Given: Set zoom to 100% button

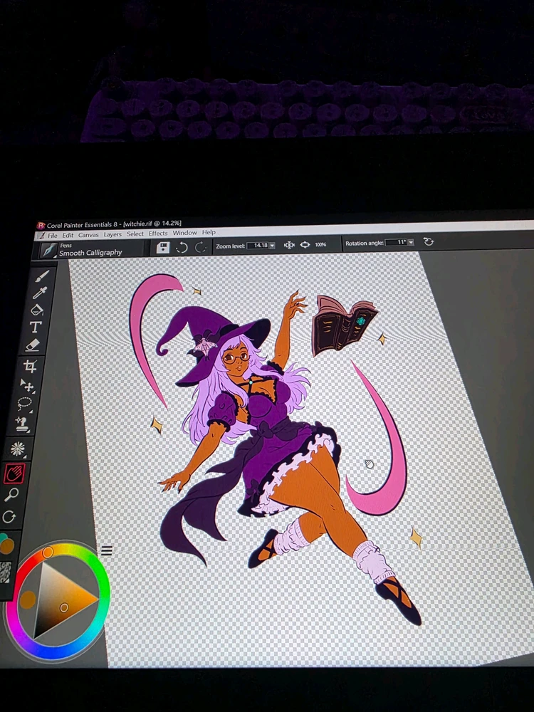Looking at the screenshot, I should coord(320,245).
